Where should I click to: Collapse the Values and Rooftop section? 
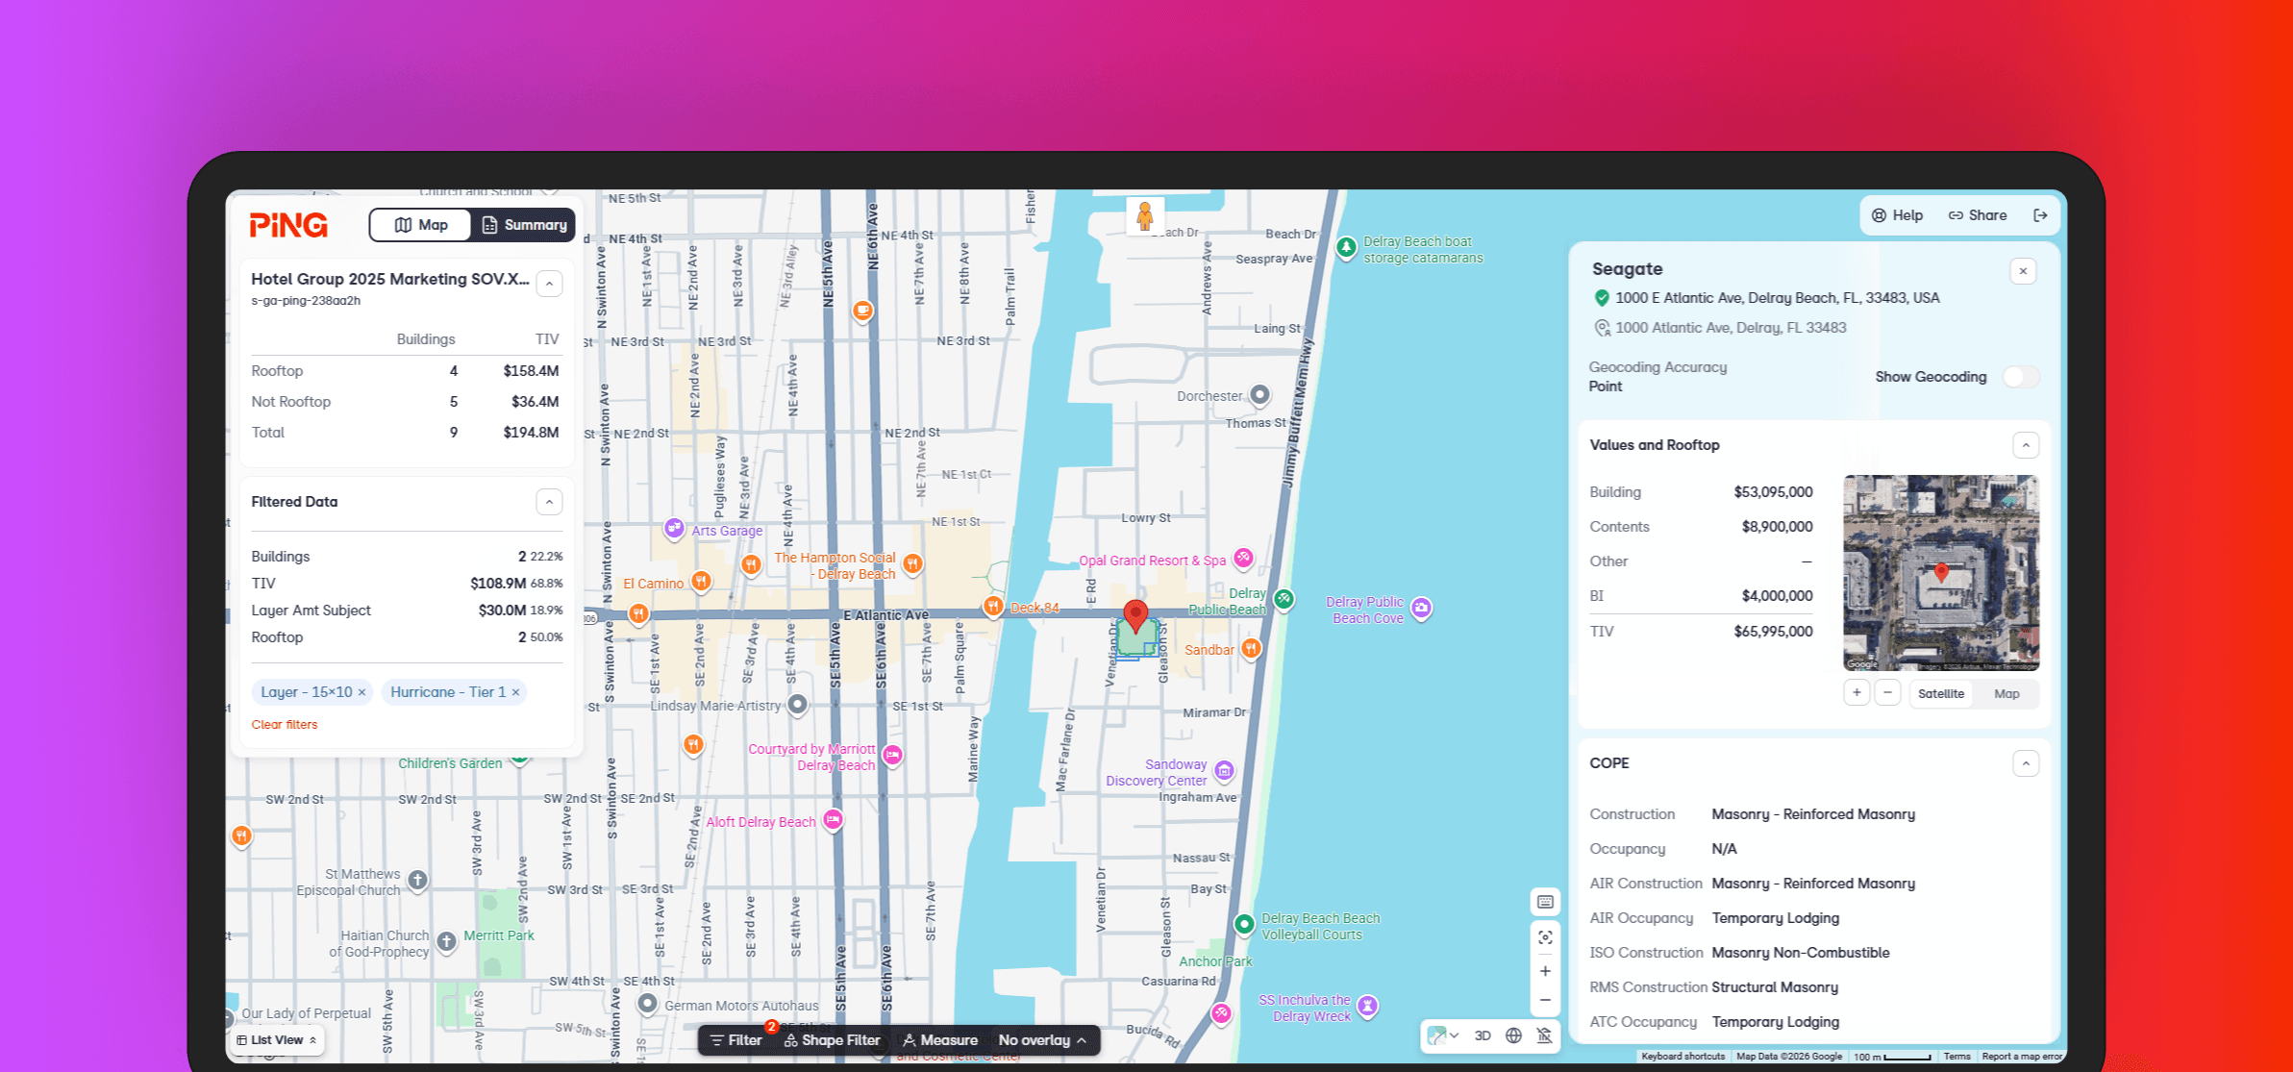pyautogui.click(x=2026, y=445)
